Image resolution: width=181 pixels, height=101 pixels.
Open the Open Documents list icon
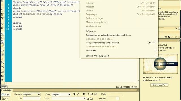click(2, 1)
